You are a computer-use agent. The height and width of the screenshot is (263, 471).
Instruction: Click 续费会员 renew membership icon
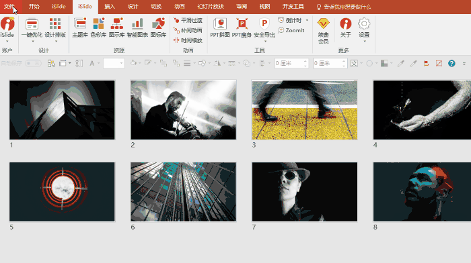[x=324, y=30]
